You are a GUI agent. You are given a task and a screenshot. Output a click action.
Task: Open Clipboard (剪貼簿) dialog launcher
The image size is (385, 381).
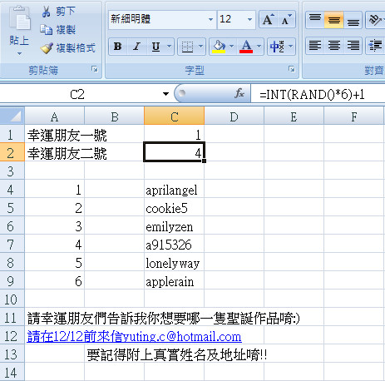(95, 69)
